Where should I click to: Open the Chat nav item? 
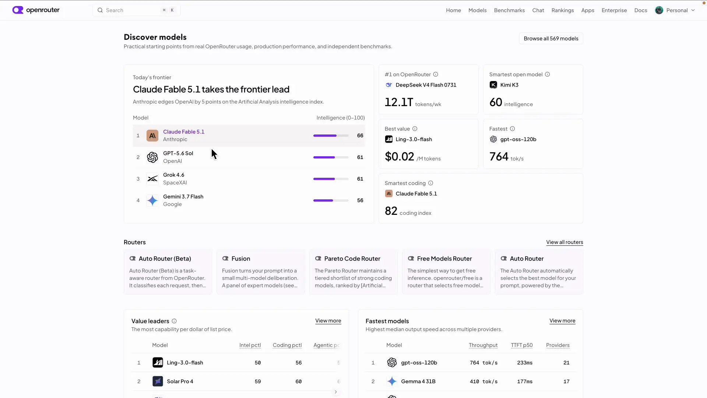[x=538, y=10]
